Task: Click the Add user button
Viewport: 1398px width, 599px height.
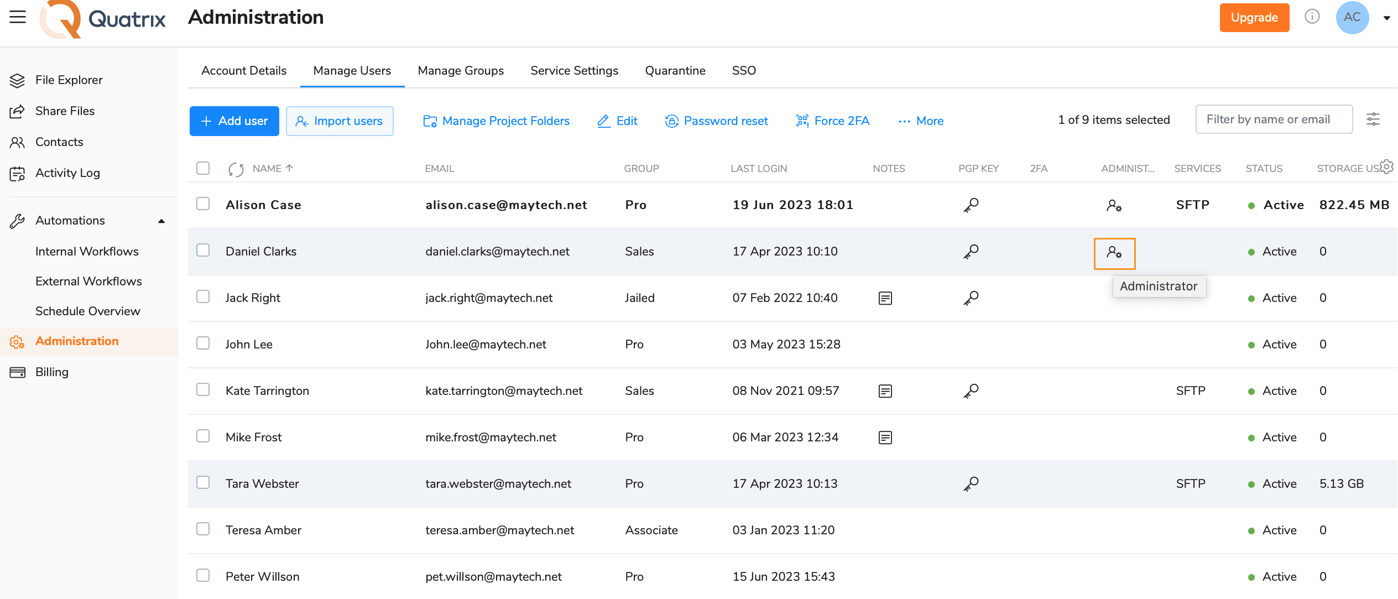Action: coord(234,121)
